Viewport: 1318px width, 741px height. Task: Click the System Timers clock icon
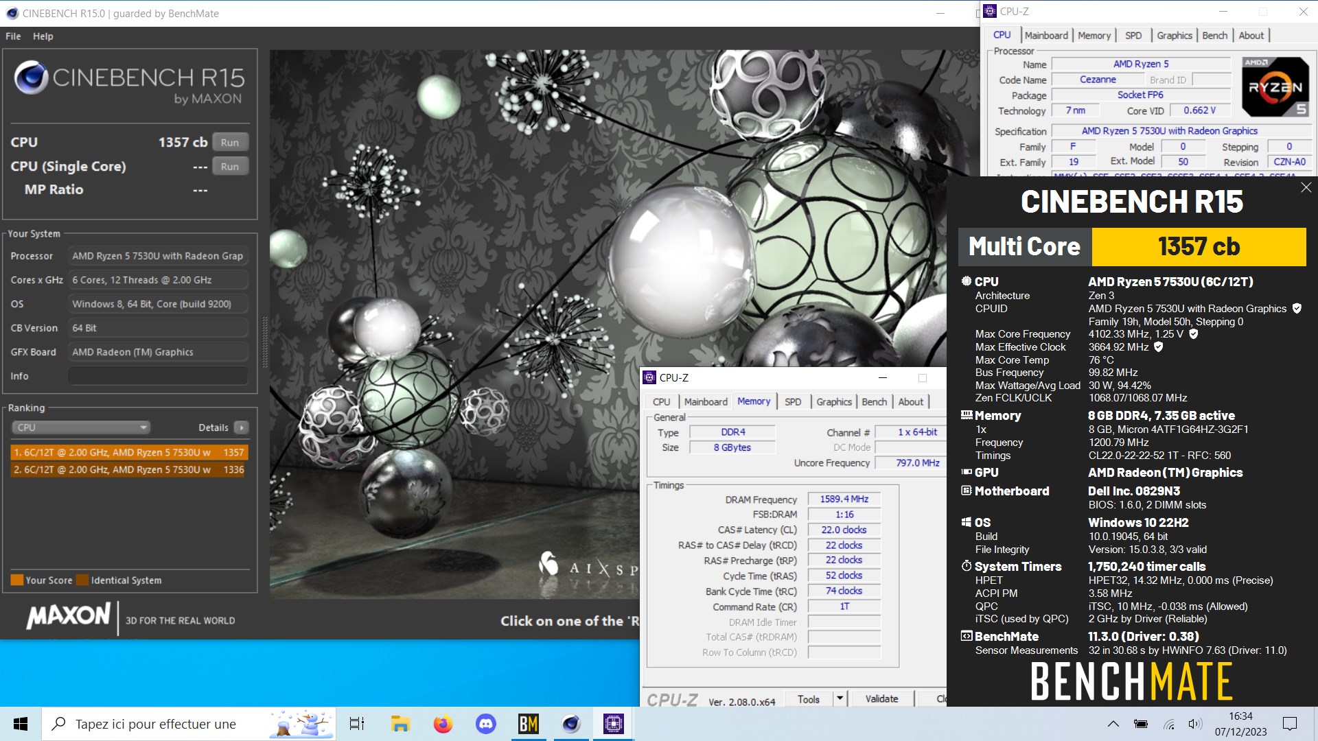pyautogui.click(x=967, y=566)
